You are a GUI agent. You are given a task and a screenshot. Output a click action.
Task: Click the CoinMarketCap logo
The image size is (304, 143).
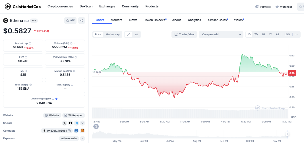(x=23, y=7)
